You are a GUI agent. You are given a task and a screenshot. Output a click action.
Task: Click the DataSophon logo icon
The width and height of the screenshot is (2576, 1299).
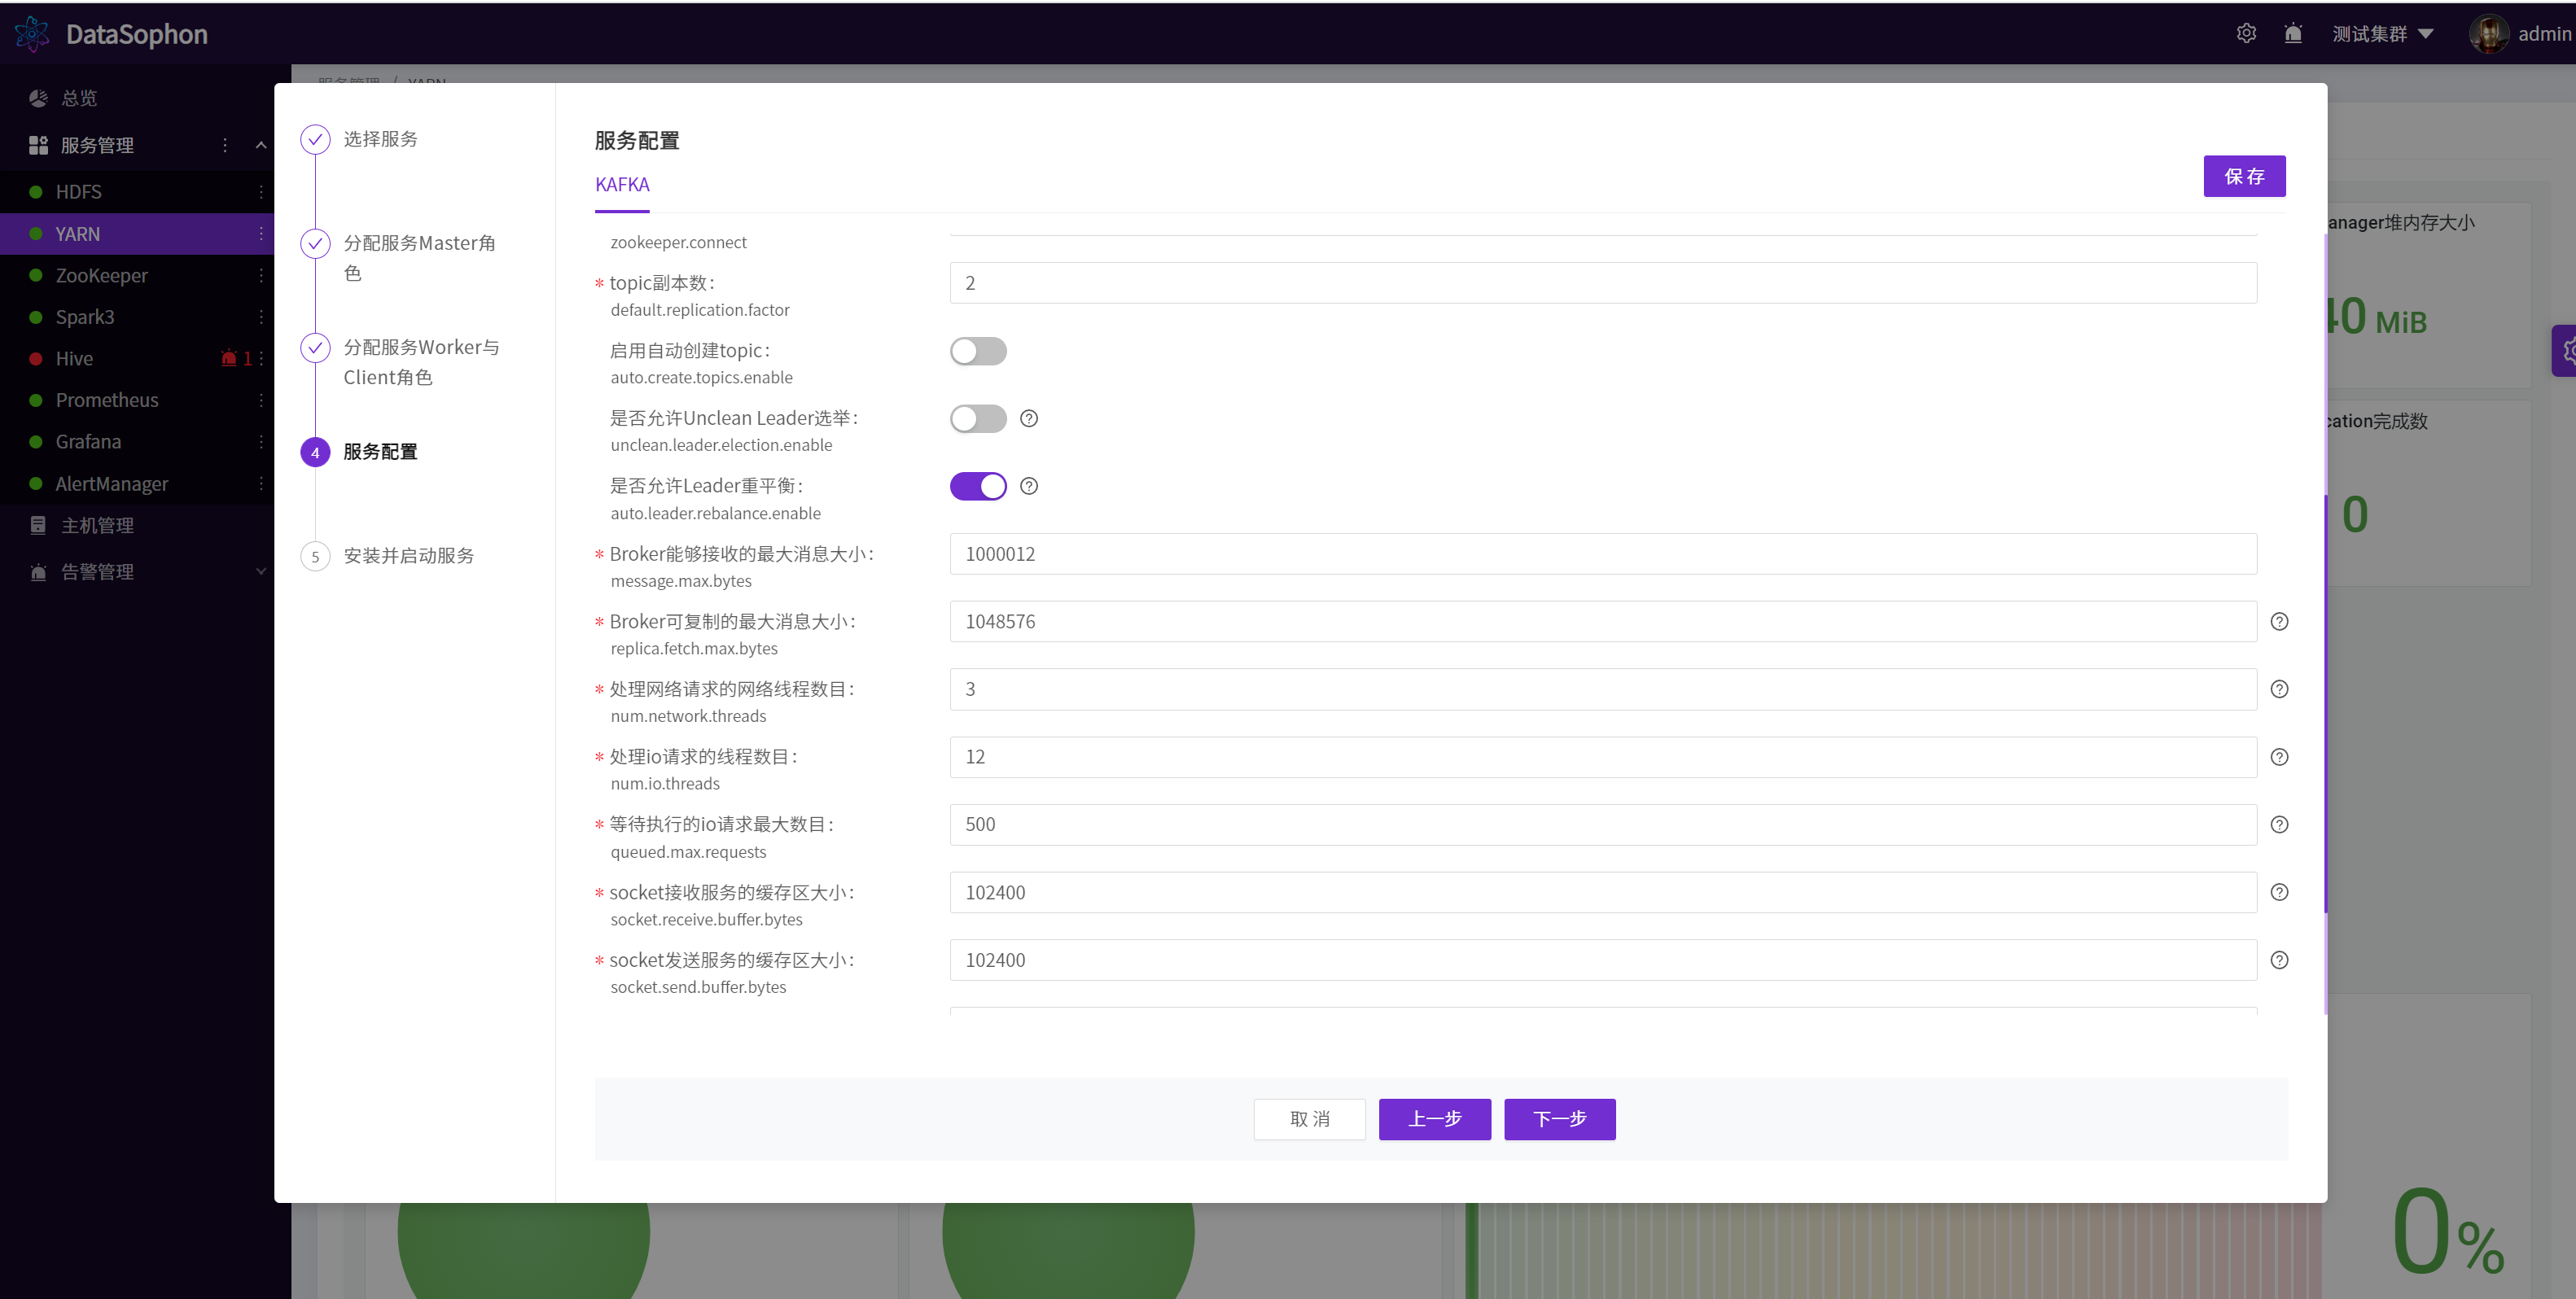pyautogui.click(x=32, y=33)
